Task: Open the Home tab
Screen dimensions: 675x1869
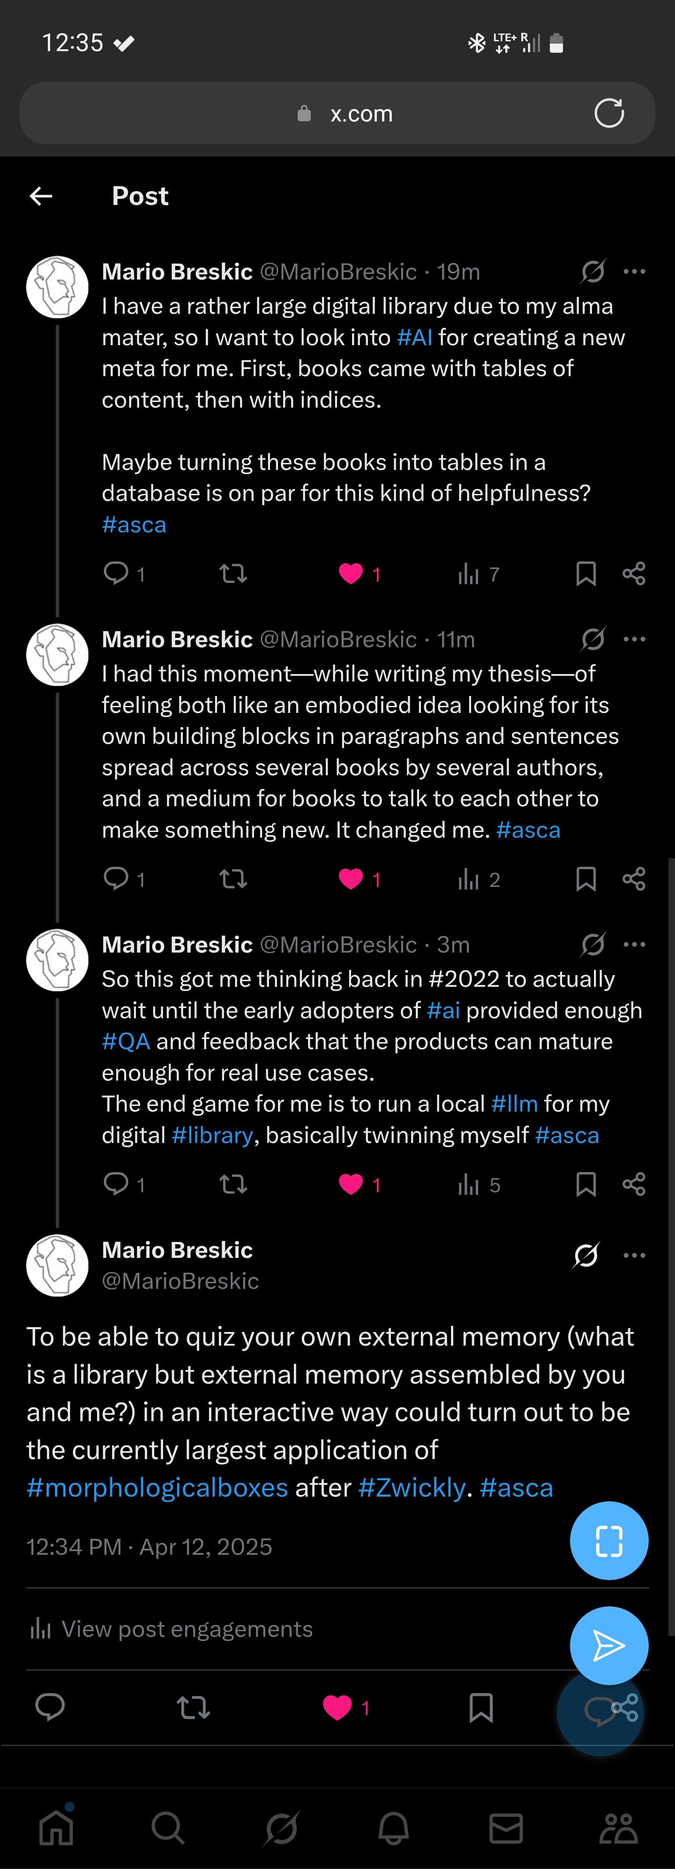Action: tap(57, 1827)
